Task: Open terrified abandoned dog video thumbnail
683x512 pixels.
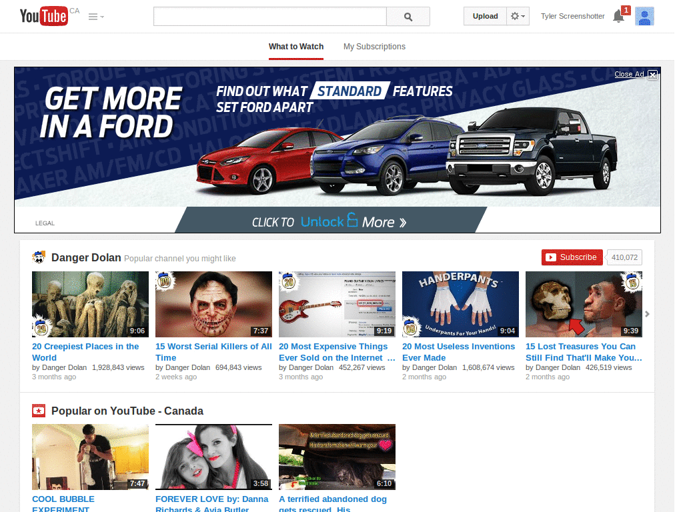Action: coord(337,457)
